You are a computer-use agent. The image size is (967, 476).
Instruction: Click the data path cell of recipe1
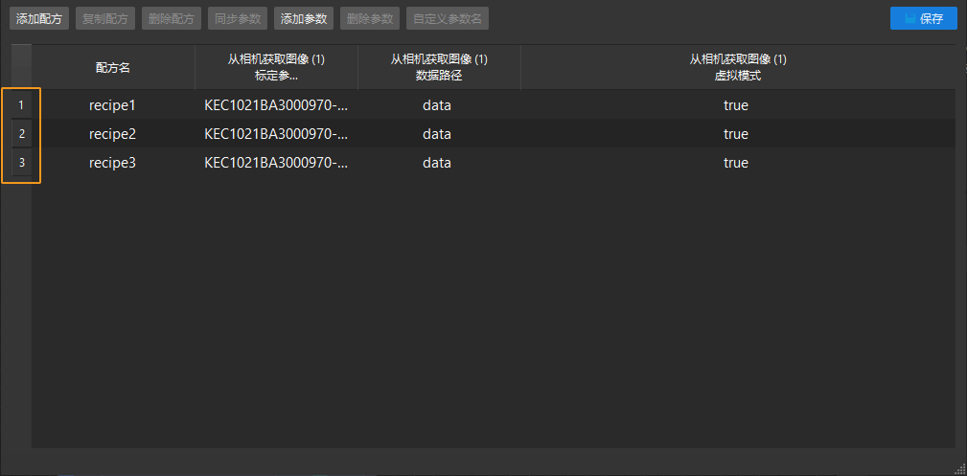coord(439,105)
